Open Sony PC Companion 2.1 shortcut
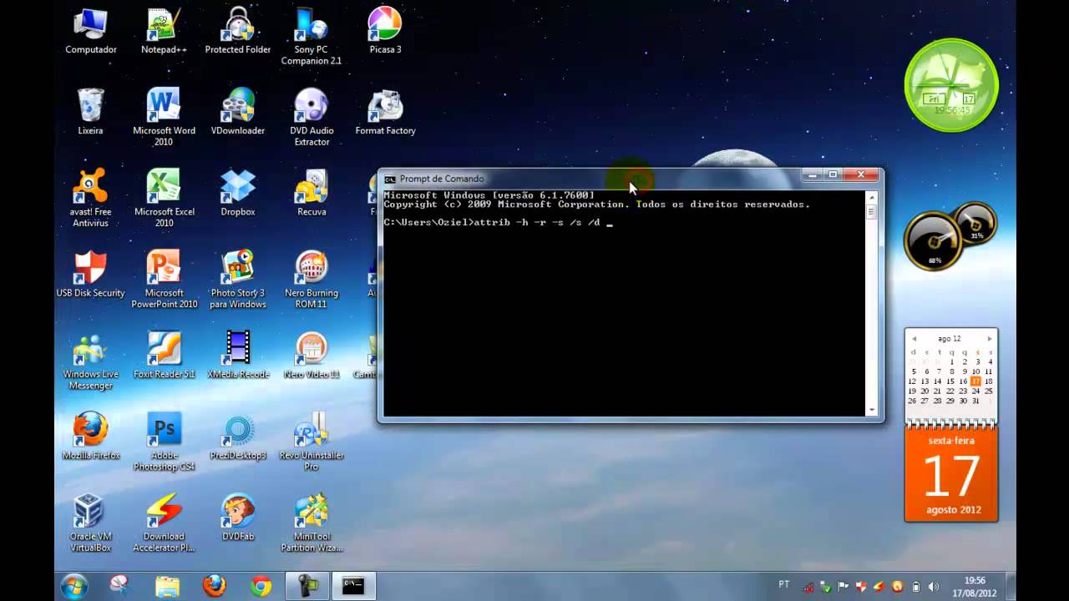1069x601 pixels. tap(312, 37)
